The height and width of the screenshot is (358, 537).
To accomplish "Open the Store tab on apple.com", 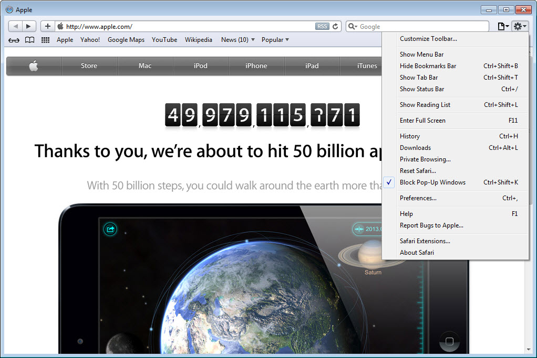I will coord(89,66).
